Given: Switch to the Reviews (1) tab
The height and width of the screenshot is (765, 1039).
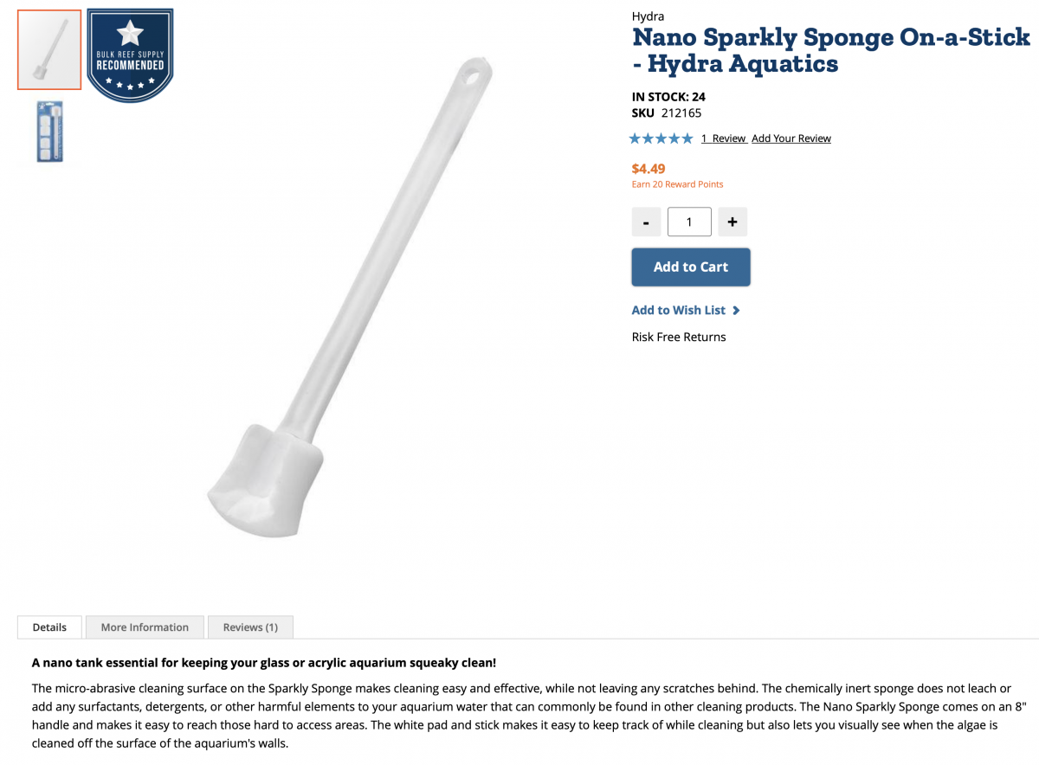Looking at the screenshot, I should click(250, 627).
